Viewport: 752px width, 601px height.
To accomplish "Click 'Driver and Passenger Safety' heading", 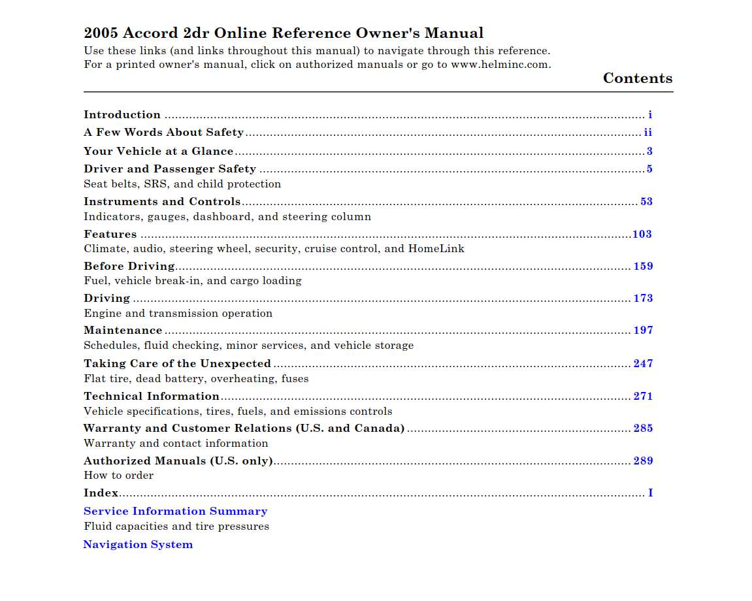I will point(170,169).
